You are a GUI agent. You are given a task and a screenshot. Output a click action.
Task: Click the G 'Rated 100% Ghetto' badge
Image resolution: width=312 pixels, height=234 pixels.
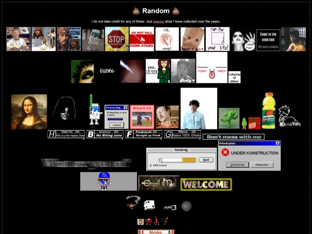pyautogui.click(x=183, y=134)
